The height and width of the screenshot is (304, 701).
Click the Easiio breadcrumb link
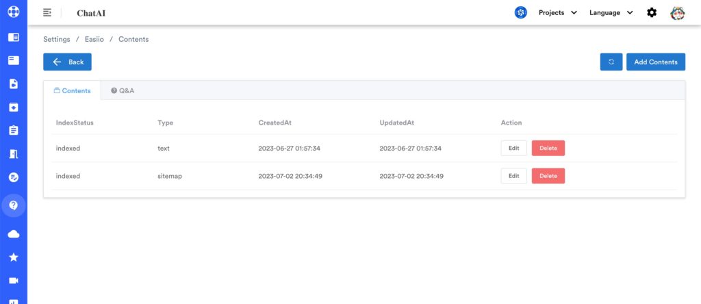[x=94, y=39]
